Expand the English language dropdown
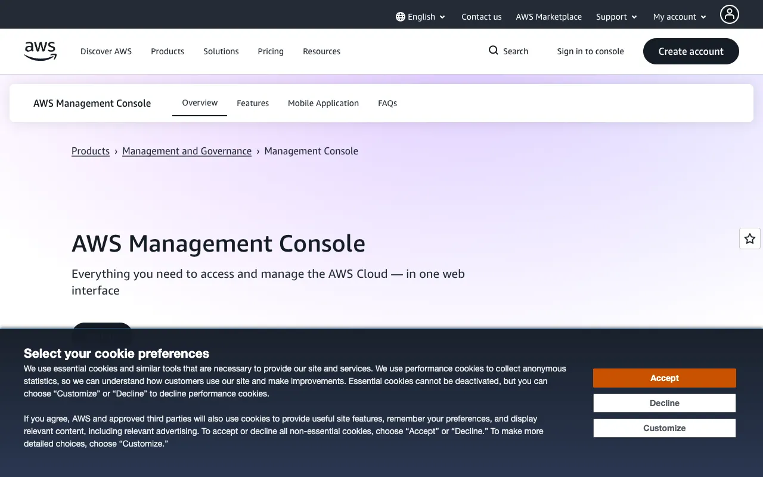Viewport: 763px width, 477px height. pyautogui.click(x=421, y=17)
